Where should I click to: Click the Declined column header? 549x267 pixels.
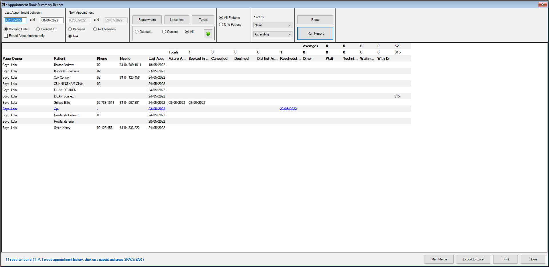241,59
